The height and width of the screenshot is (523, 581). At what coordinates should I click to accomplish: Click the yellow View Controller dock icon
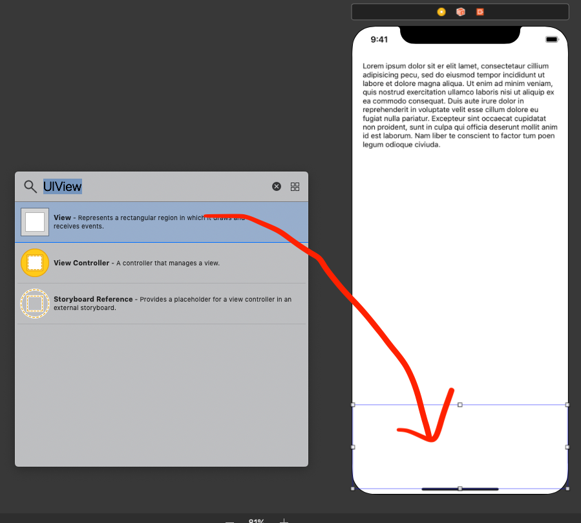[441, 12]
